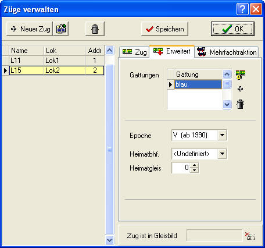
Task: Click the Zug ist in Gleisbild field
Action: (214, 236)
